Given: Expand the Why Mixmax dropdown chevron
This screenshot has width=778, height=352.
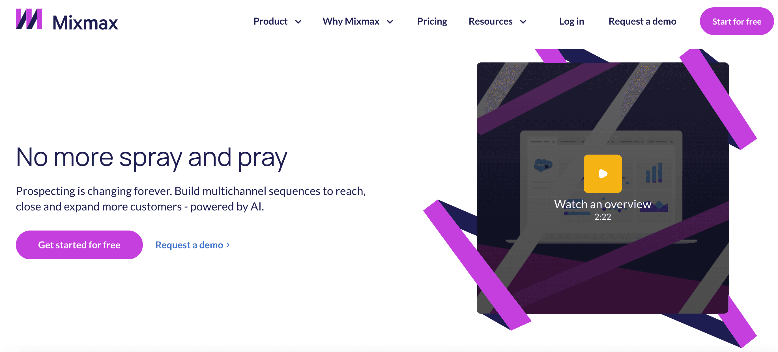Looking at the screenshot, I should (390, 22).
